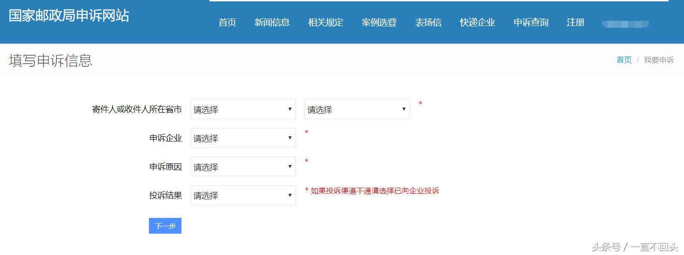Click the 寄件人或收件人所在省市 label
The width and height of the screenshot is (684, 255).
coord(137,109)
